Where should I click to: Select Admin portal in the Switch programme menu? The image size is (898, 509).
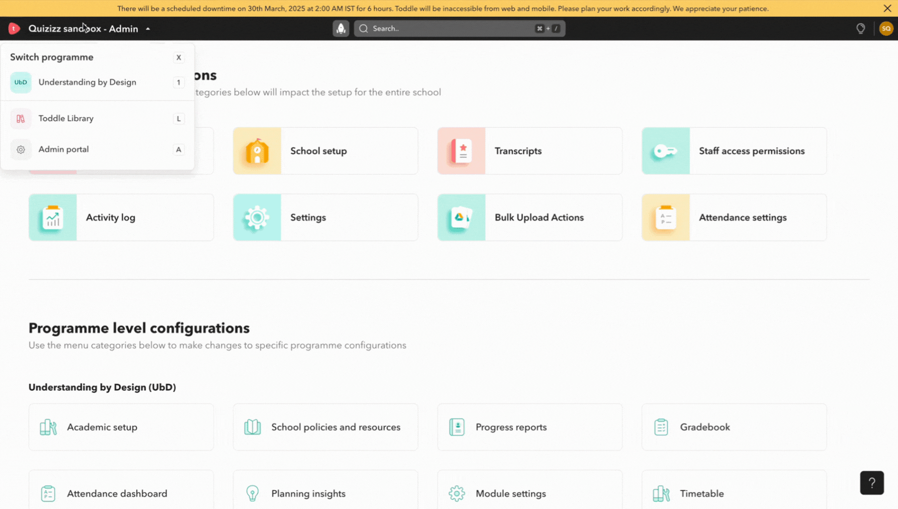[63, 149]
